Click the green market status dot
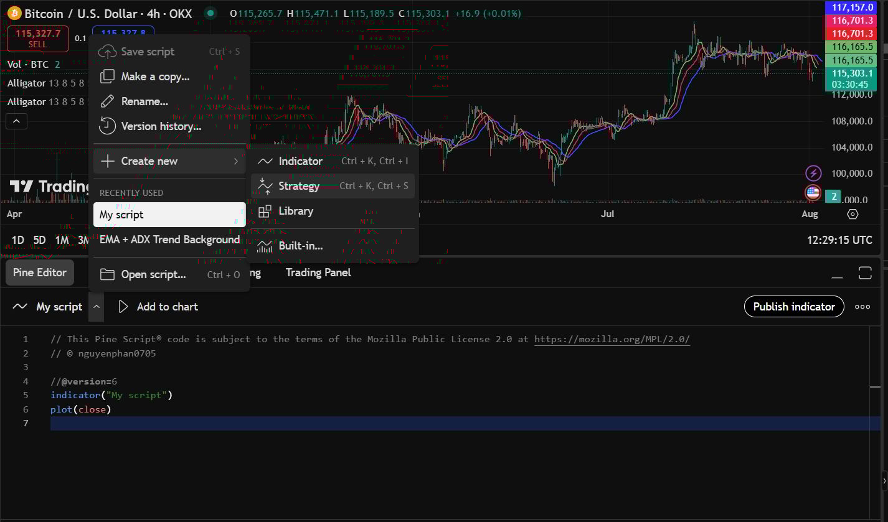 [210, 13]
